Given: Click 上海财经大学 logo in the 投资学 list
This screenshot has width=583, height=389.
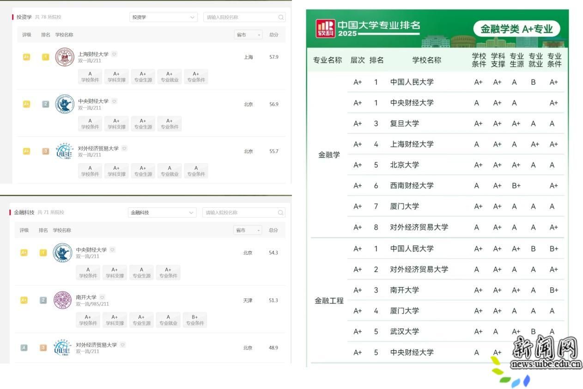Looking at the screenshot, I should click(x=65, y=57).
